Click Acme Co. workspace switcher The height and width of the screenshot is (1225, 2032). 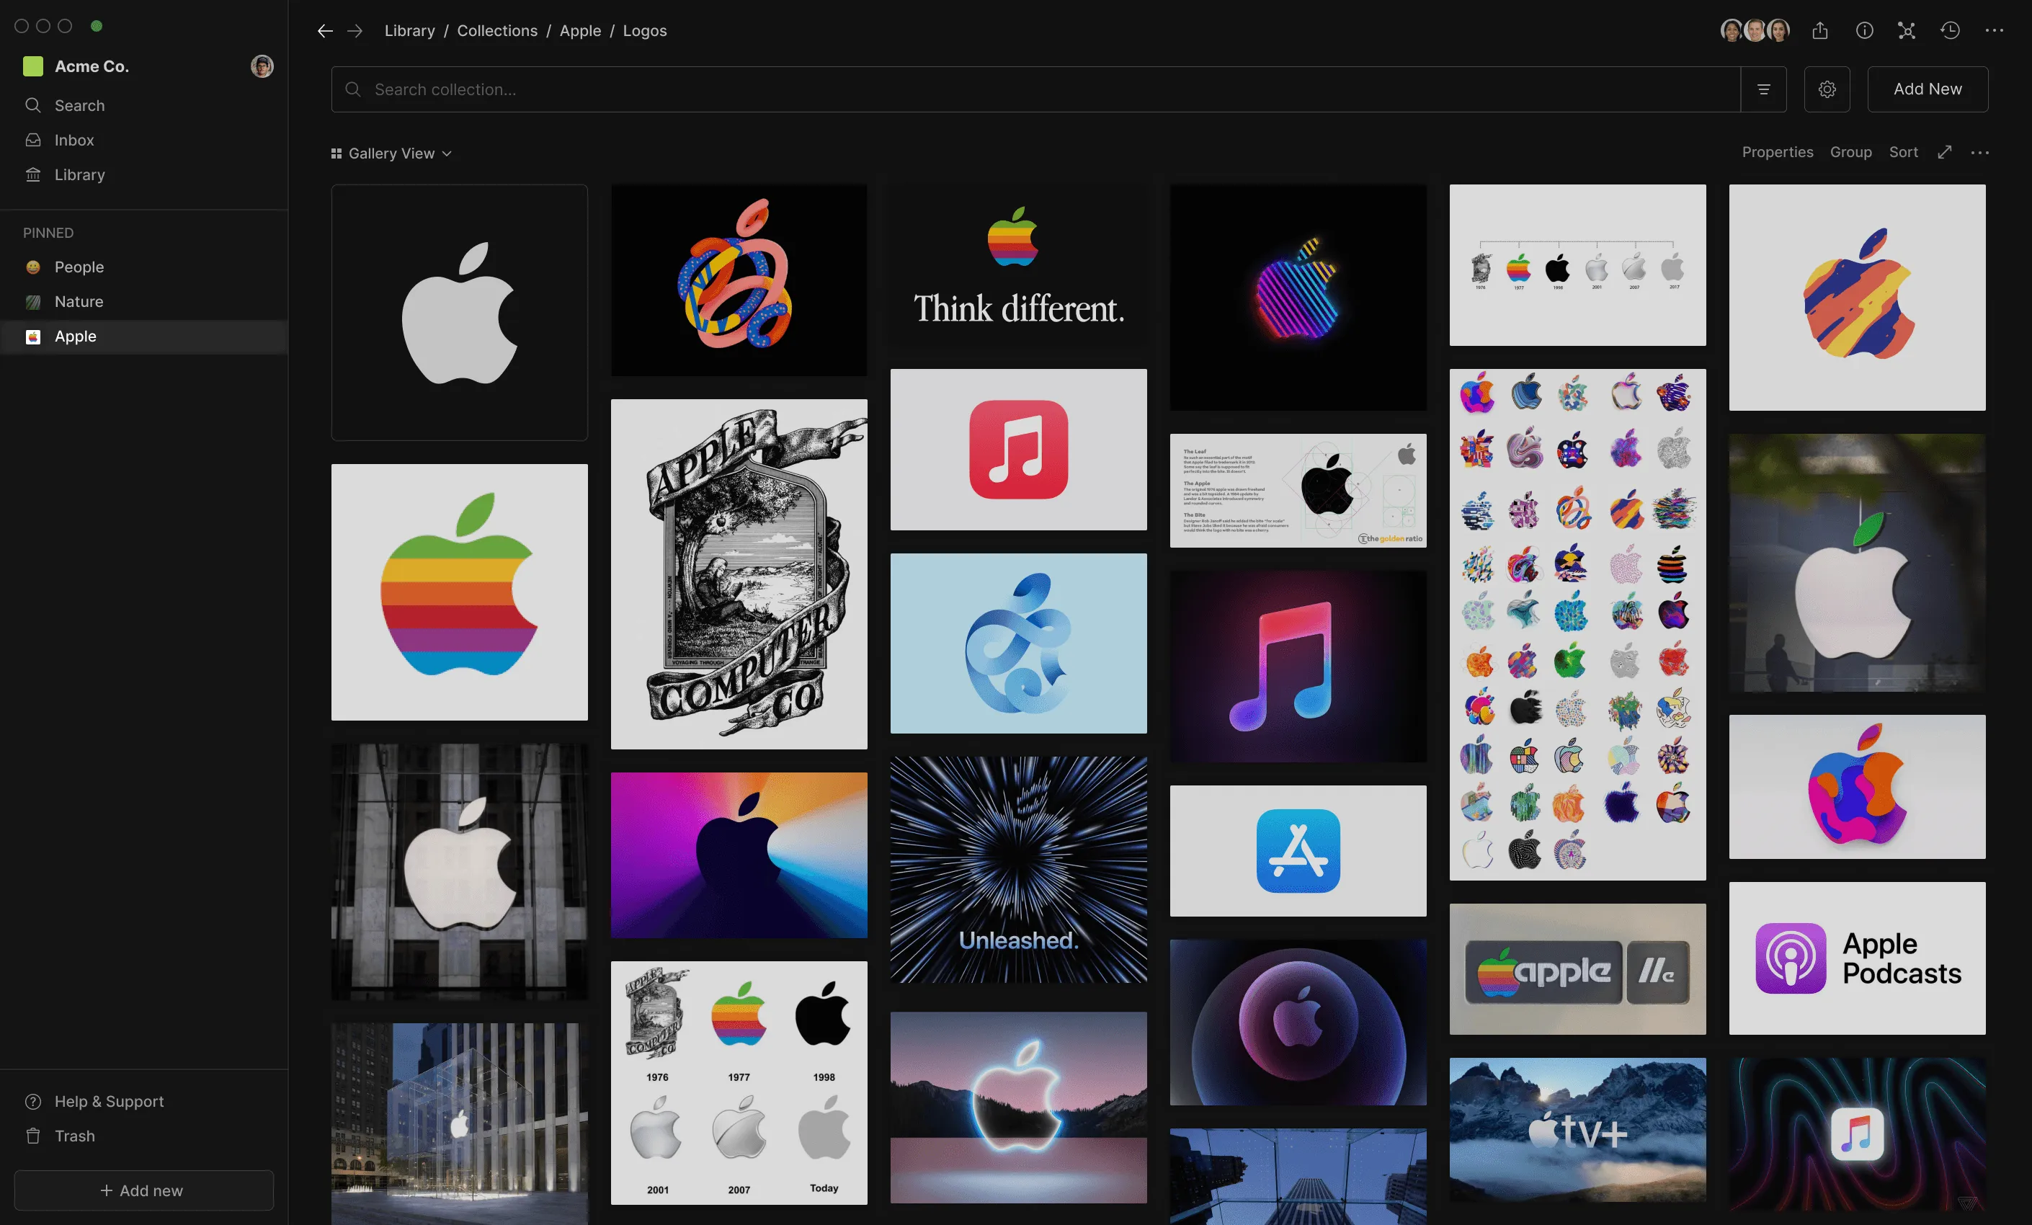76,66
